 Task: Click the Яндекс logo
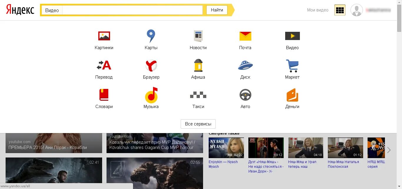pos(20,10)
